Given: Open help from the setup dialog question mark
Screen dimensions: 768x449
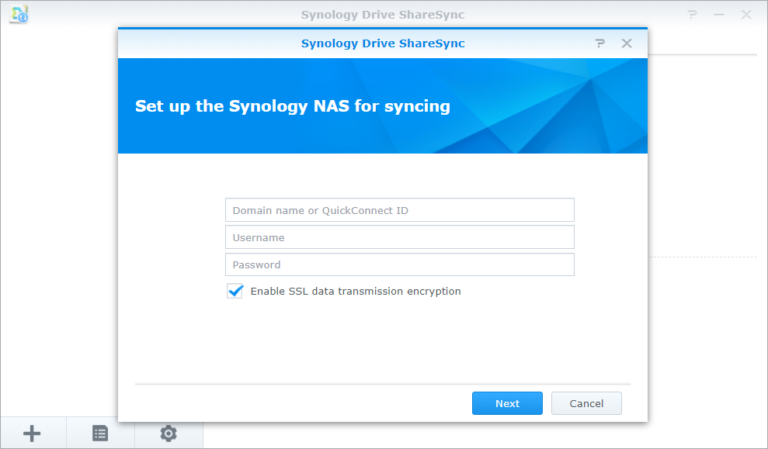Looking at the screenshot, I should 599,43.
